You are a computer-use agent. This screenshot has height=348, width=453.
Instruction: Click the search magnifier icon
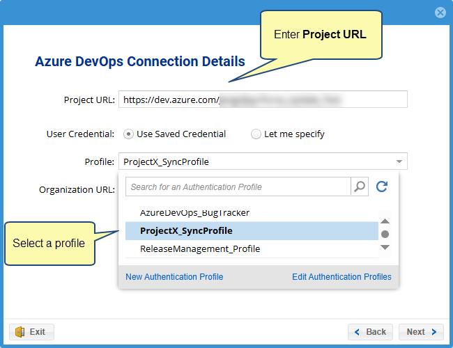click(x=360, y=187)
